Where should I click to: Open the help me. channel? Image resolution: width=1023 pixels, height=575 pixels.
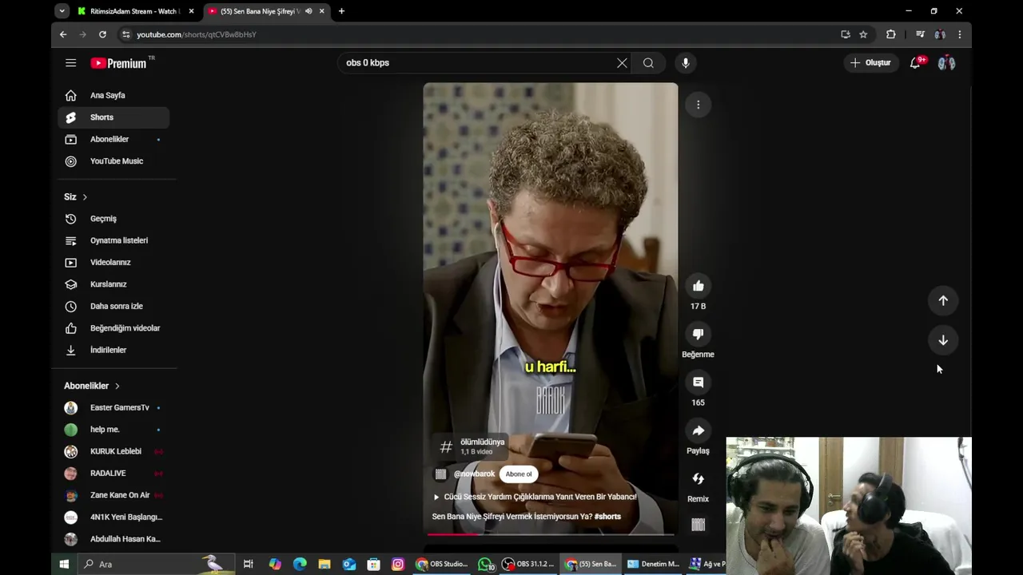pyautogui.click(x=113, y=430)
